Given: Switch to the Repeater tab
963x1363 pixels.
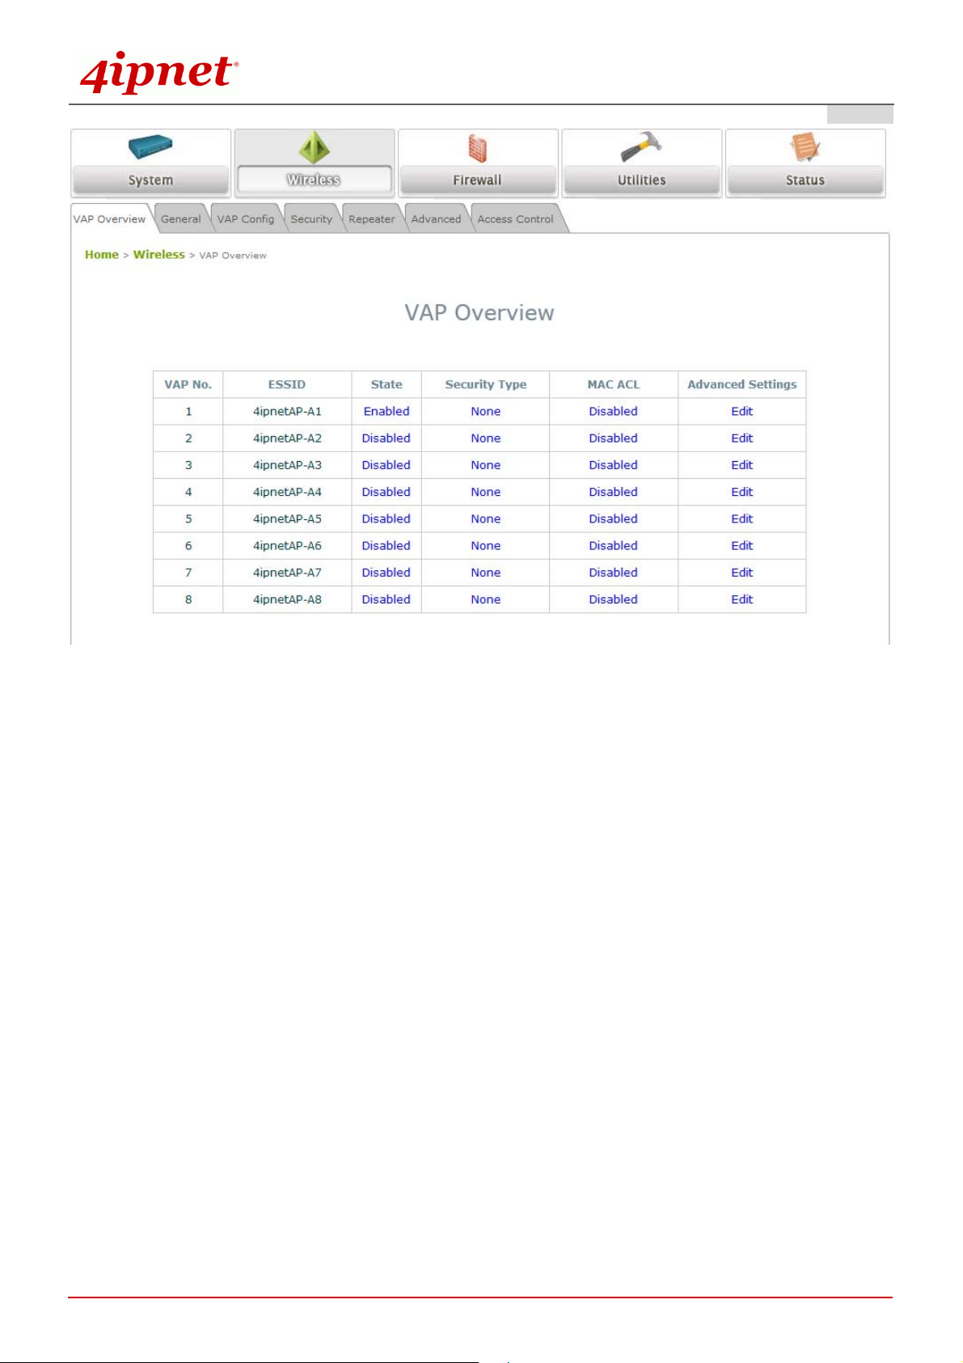Looking at the screenshot, I should click(372, 219).
